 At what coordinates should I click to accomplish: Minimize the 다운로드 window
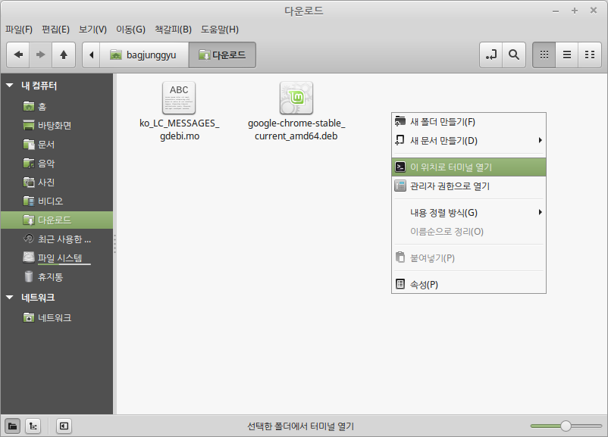tap(556, 11)
